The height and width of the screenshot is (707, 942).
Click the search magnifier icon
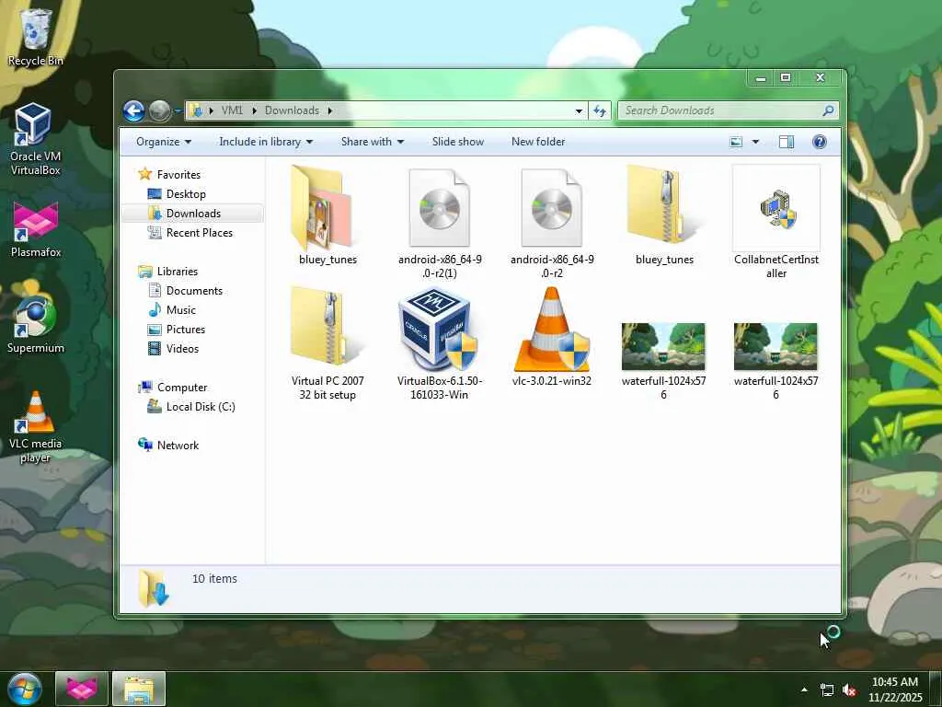828,110
